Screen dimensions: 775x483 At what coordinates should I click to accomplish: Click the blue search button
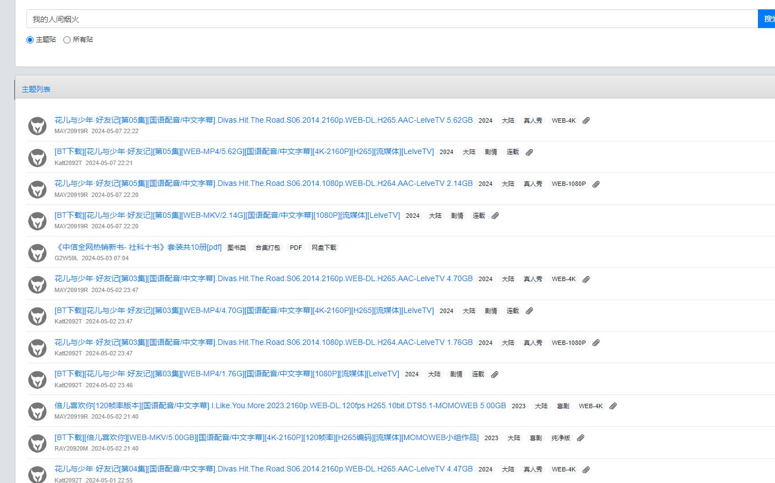(767, 19)
